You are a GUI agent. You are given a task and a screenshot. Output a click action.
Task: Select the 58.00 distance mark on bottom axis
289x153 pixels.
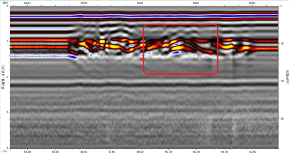pos(140,151)
